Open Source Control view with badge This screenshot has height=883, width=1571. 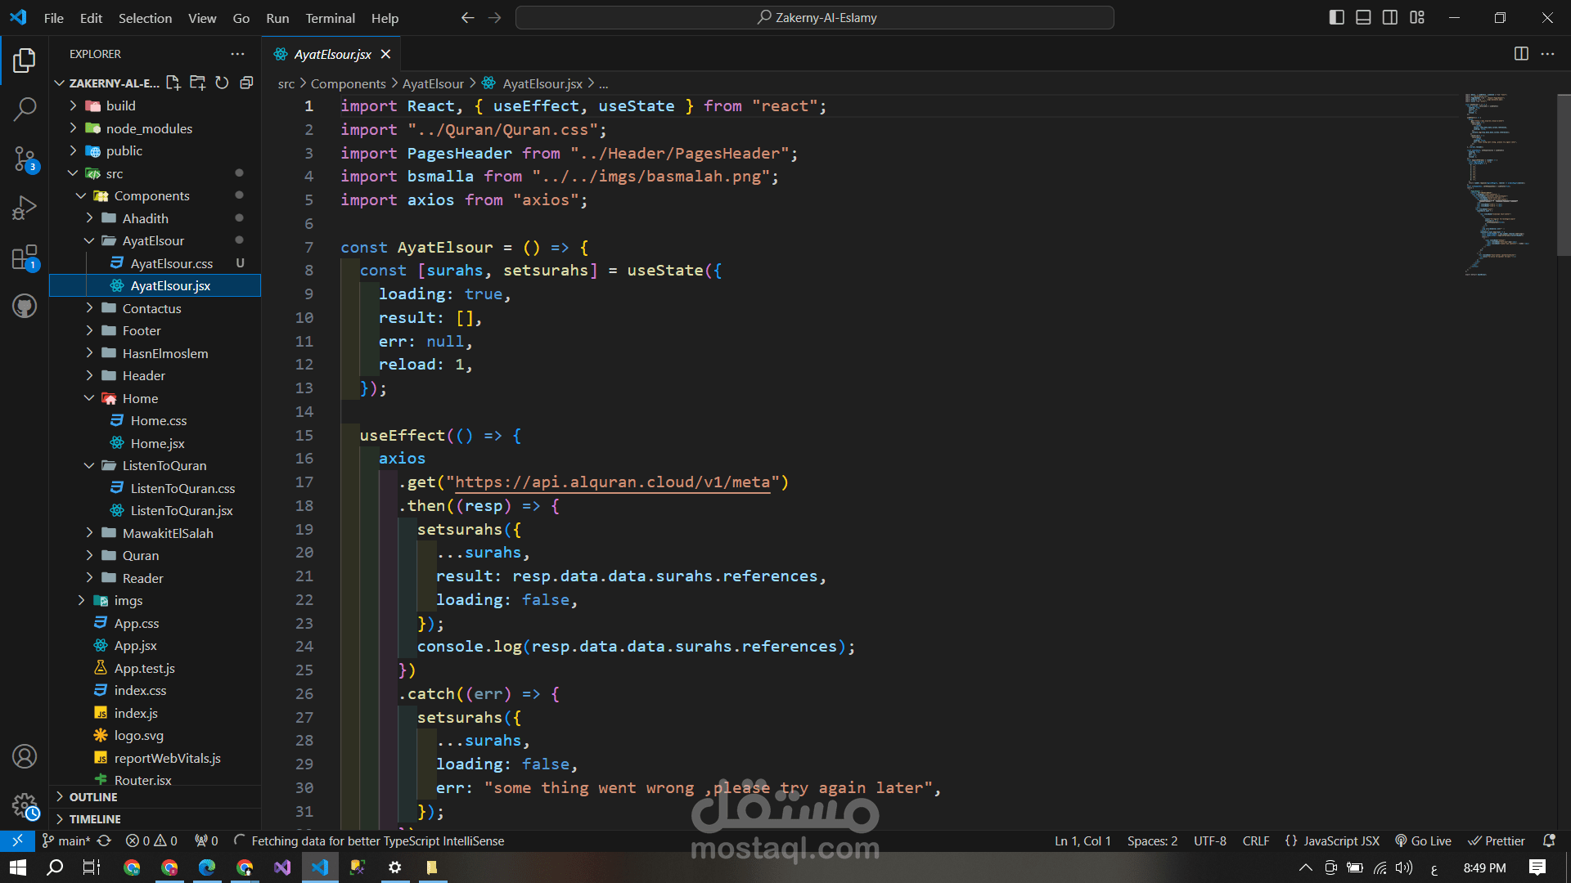point(25,159)
